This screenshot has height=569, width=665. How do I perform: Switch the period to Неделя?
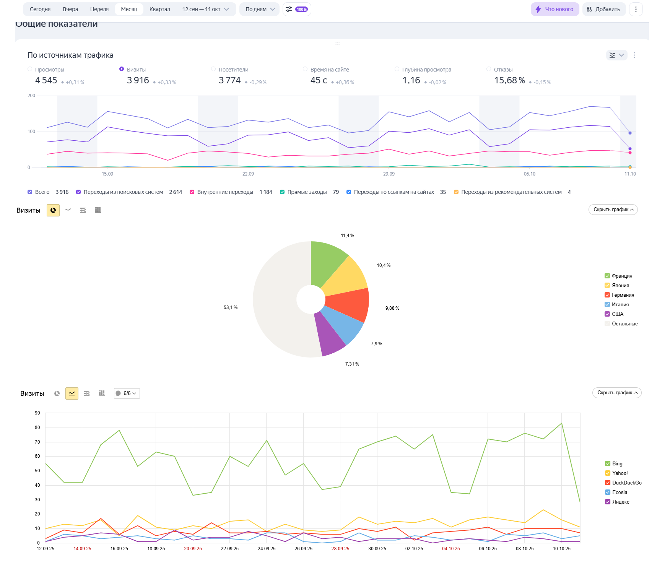pyautogui.click(x=99, y=9)
